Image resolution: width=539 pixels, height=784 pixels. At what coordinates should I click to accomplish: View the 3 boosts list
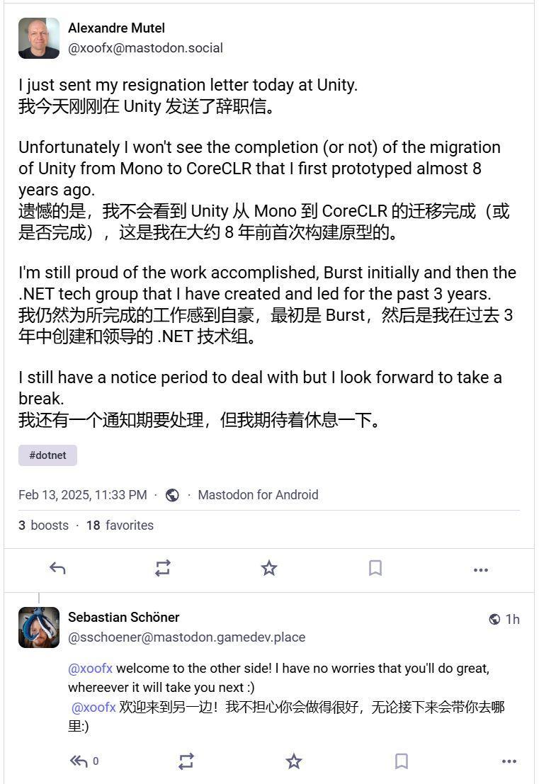[x=43, y=525]
